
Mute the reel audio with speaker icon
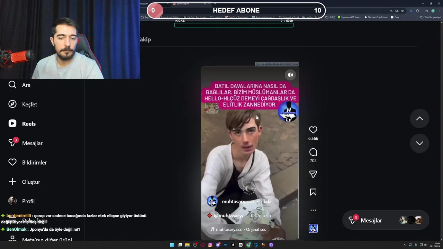(290, 75)
